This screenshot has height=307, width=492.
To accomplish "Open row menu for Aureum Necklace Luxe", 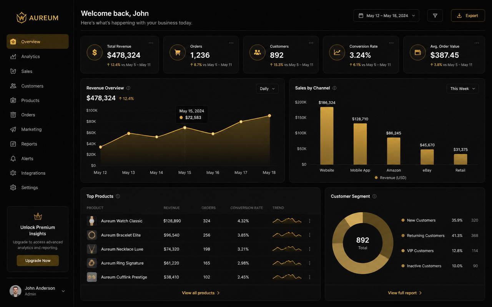I will (x=310, y=249).
